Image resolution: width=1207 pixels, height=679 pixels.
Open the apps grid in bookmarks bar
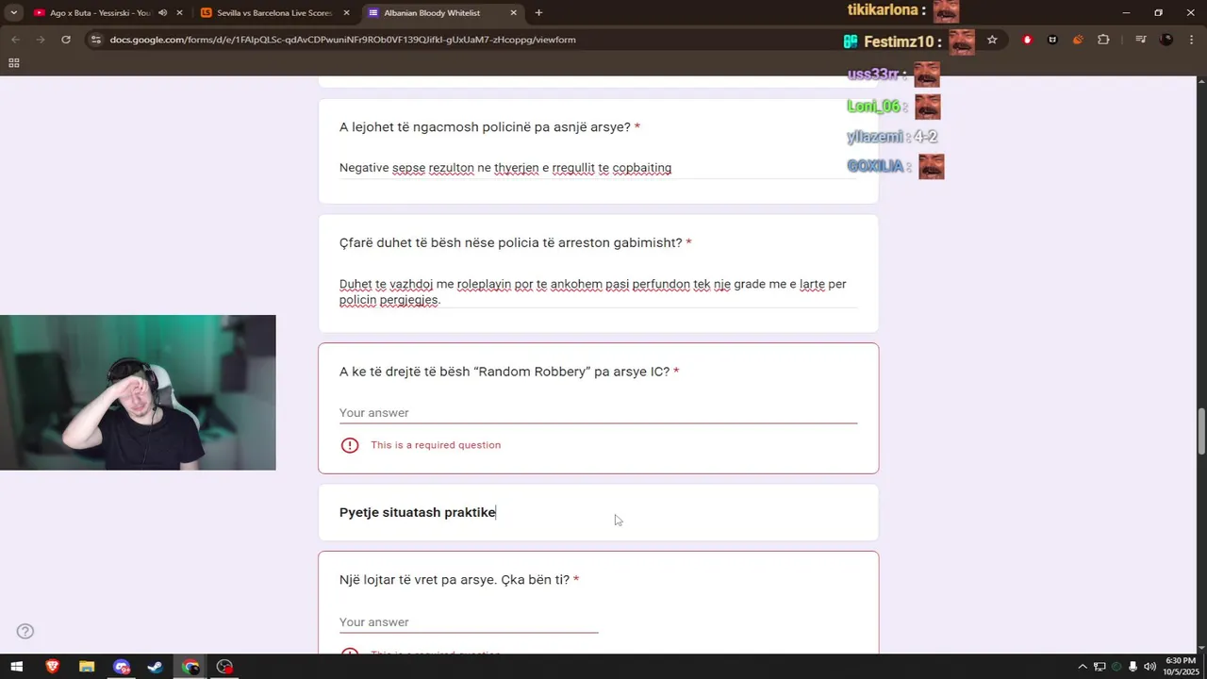14,63
